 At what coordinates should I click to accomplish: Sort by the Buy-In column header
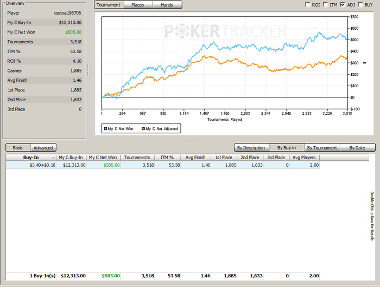(x=31, y=158)
